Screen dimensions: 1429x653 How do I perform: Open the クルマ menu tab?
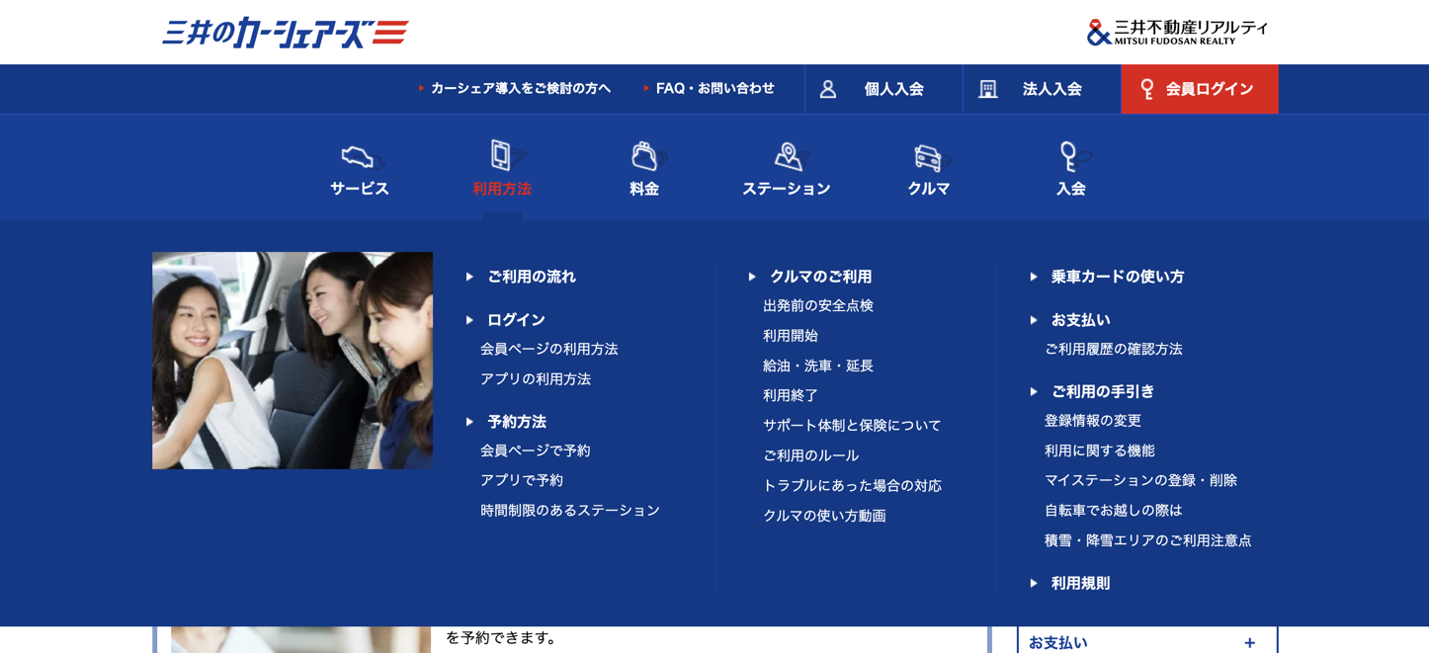click(929, 169)
